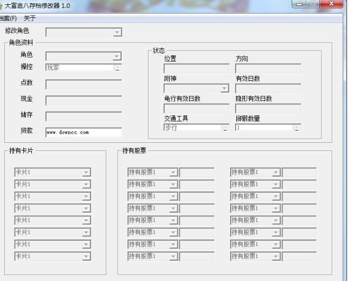Select the 储存 input field
The height and width of the screenshot is (281, 350).
tap(84, 116)
